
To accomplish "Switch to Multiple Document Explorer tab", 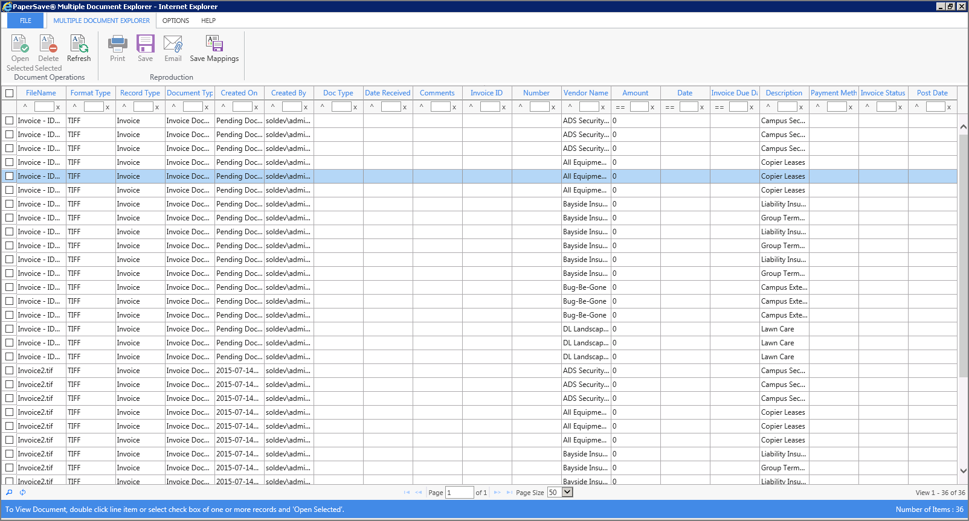I will (x=101, y=21).
